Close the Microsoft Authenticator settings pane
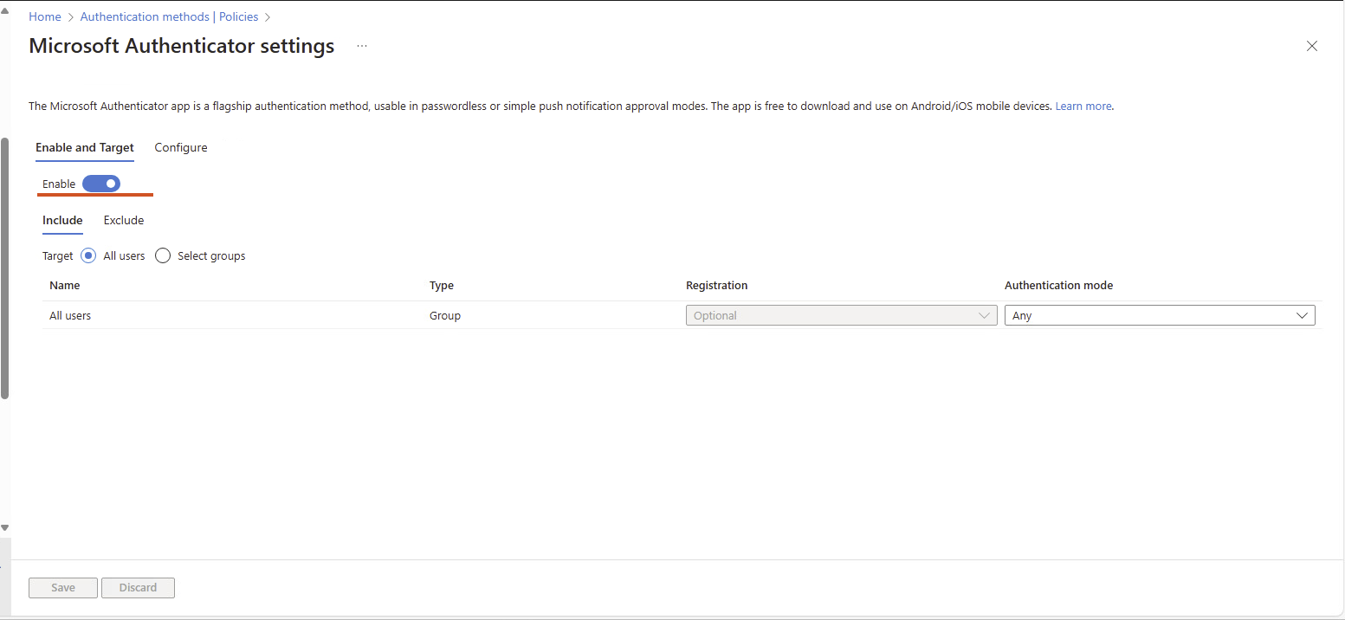1345x620 pixels. coord(1312,46)
